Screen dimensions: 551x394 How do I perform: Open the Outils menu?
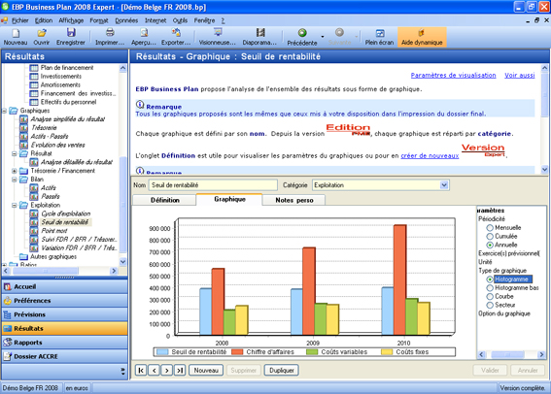coord(180,20)
